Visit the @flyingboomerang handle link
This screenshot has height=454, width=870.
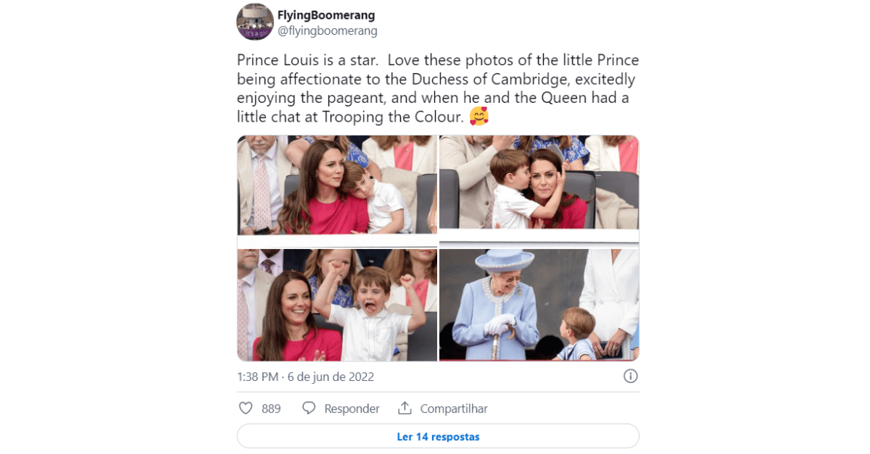328,31
